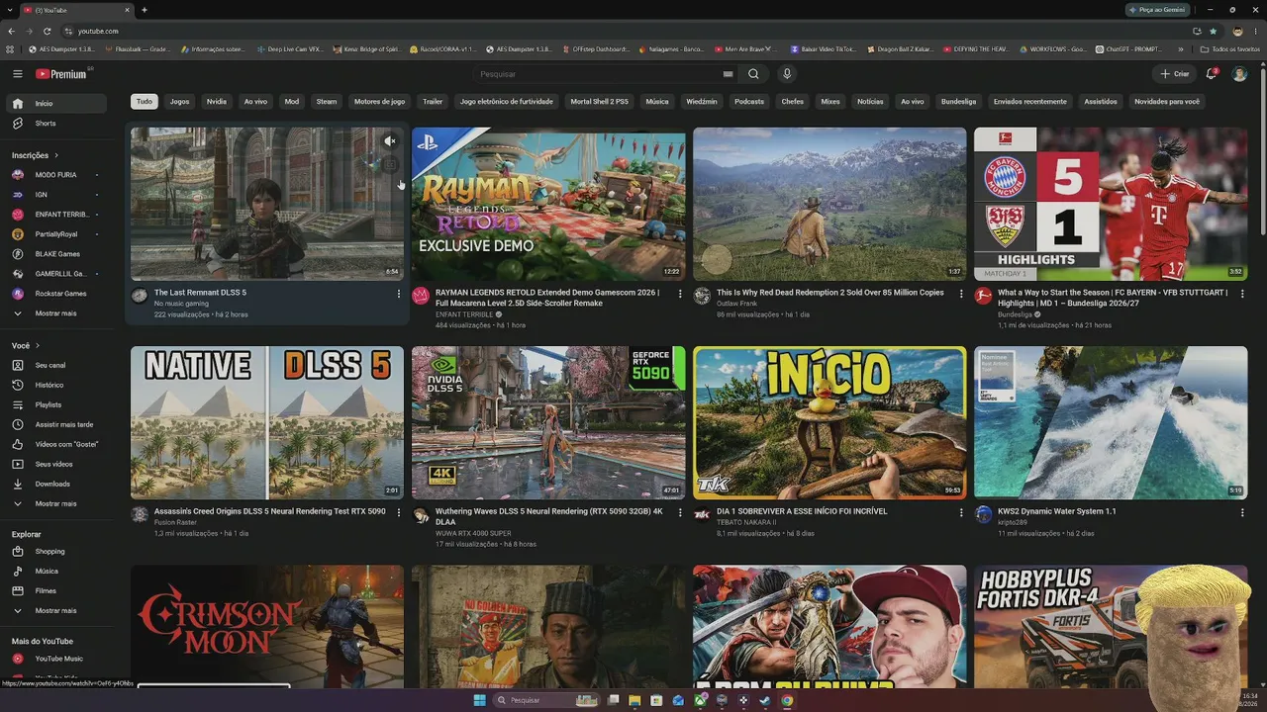
Task: Select the Bundesliga filter chip
Action: [958, 102]
